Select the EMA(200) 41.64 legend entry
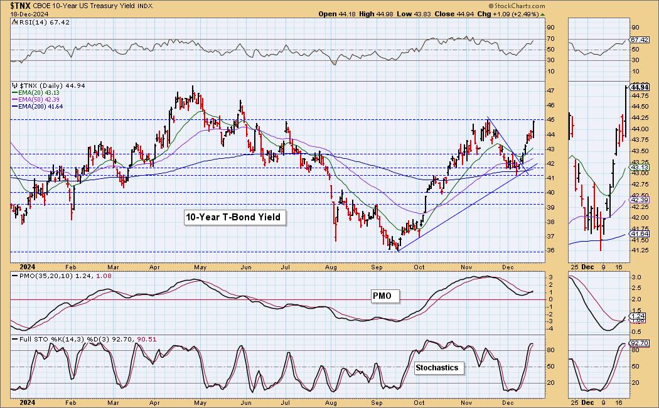The height and width of the screenshot is (408, 659). (38, 107)
